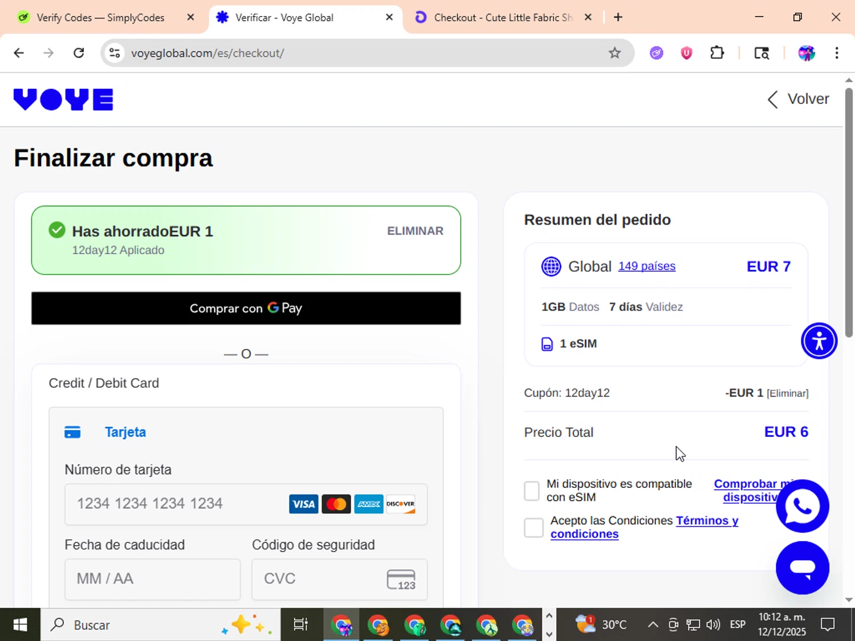Close the Checkout - Cute Little Fabric tab
855x641 pixels.
(588, 17)
